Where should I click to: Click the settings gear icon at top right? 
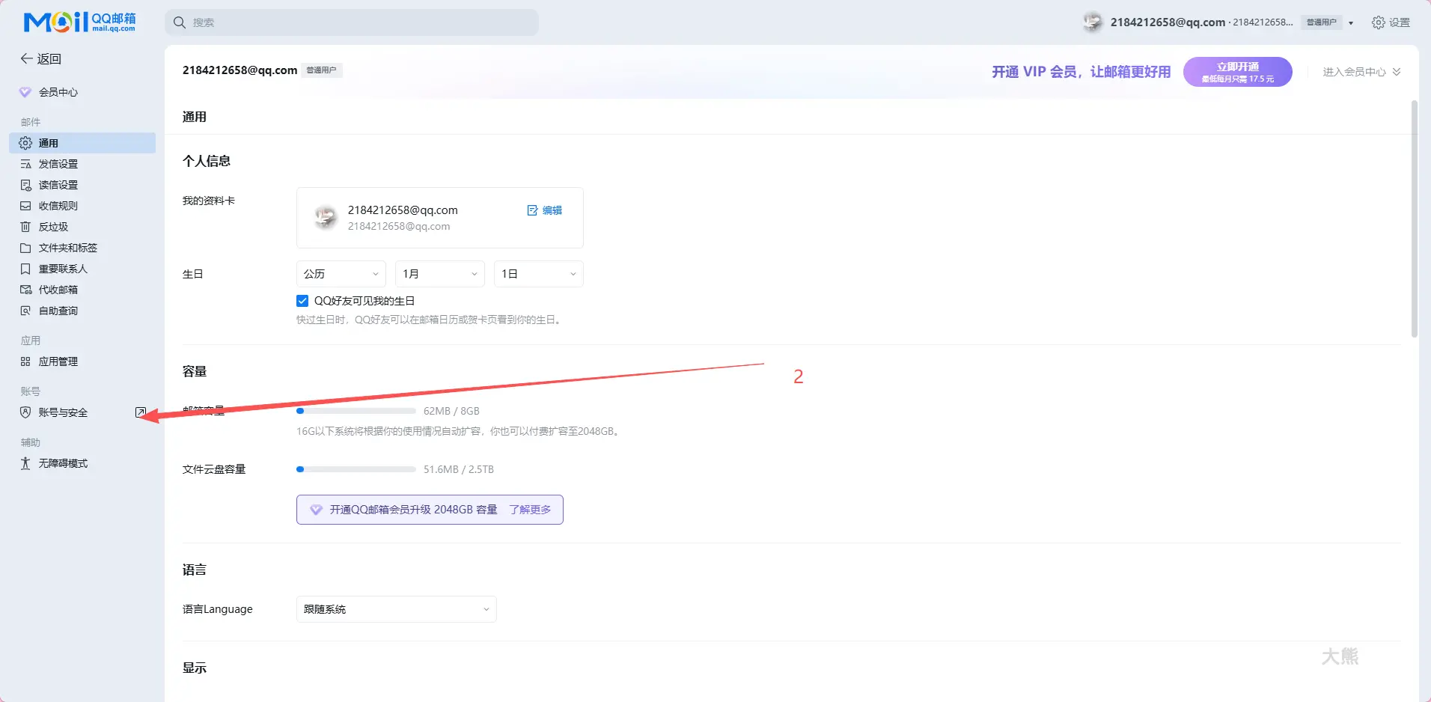coord(1378,22)
